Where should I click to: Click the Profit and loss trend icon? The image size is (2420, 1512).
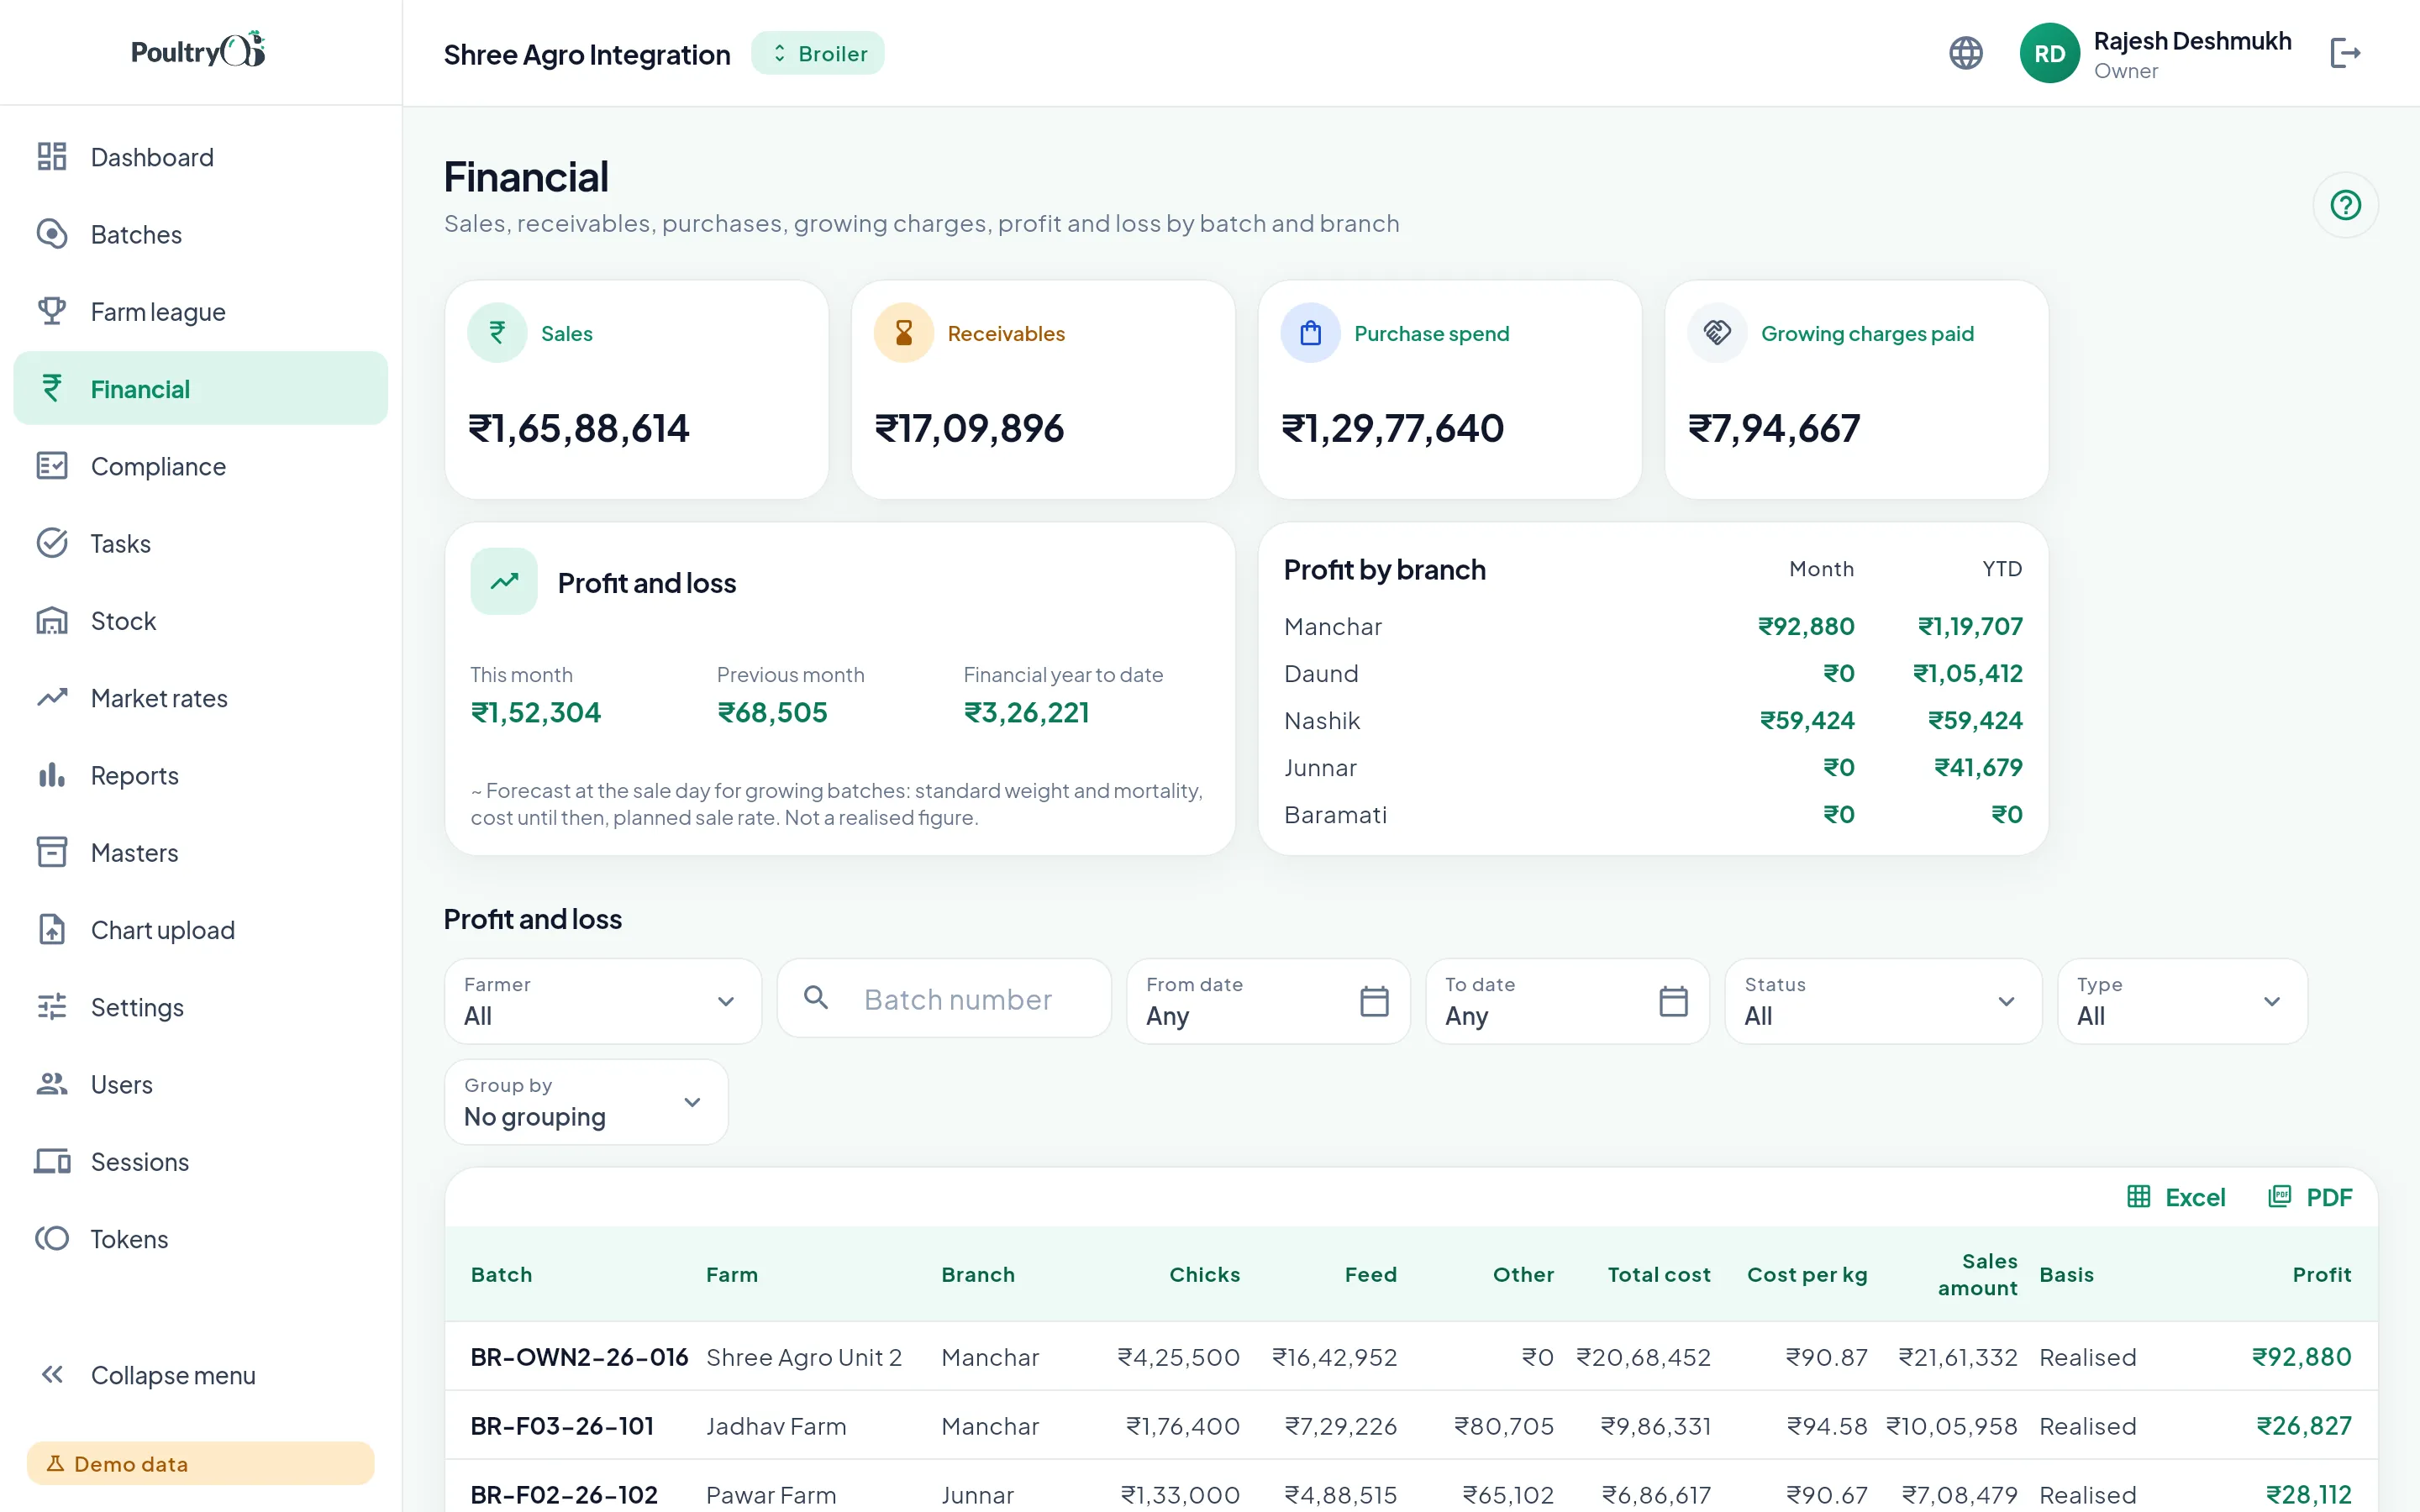504,581
